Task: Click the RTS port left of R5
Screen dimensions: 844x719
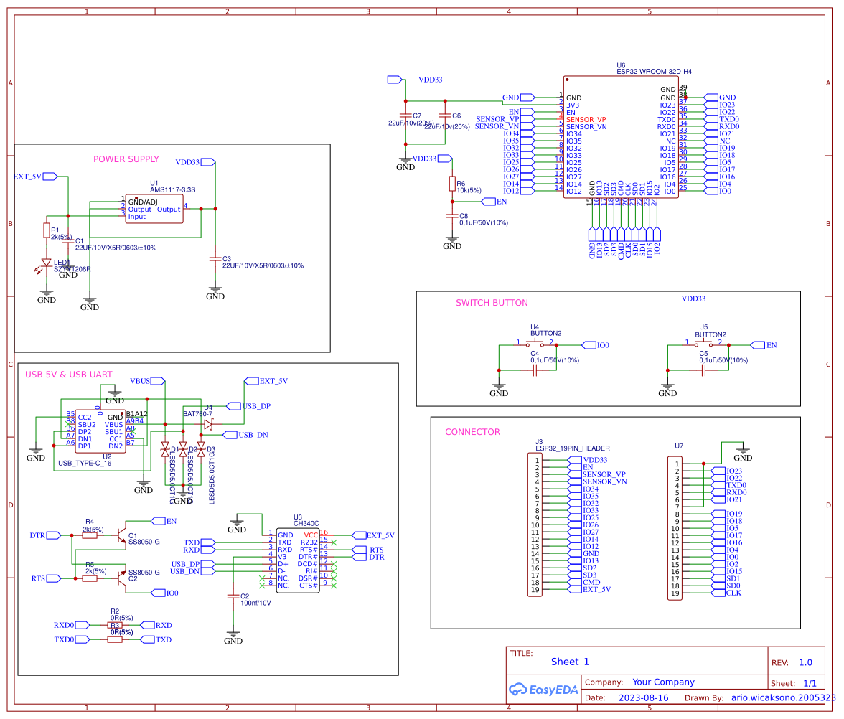Action: coord(54,578)
